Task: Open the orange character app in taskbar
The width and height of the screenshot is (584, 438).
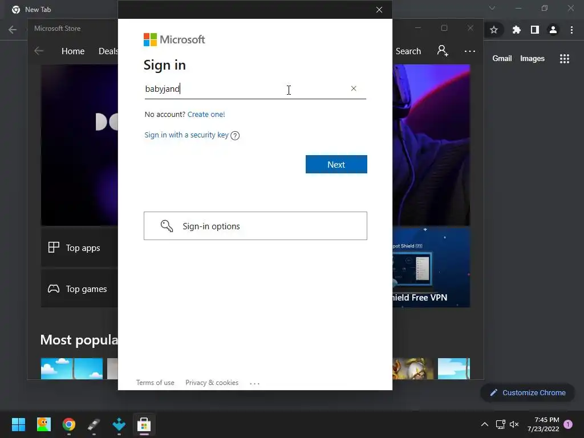Action: point(43,424)
